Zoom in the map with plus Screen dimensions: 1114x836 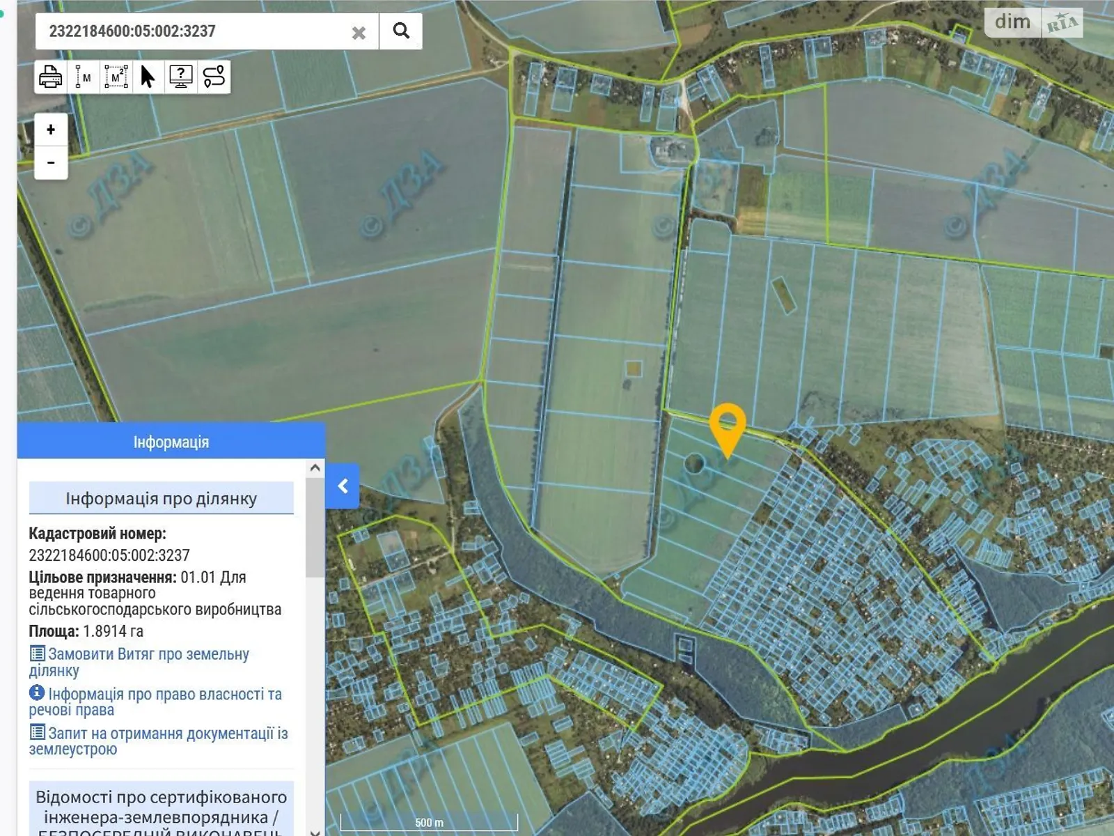(51, 130)
